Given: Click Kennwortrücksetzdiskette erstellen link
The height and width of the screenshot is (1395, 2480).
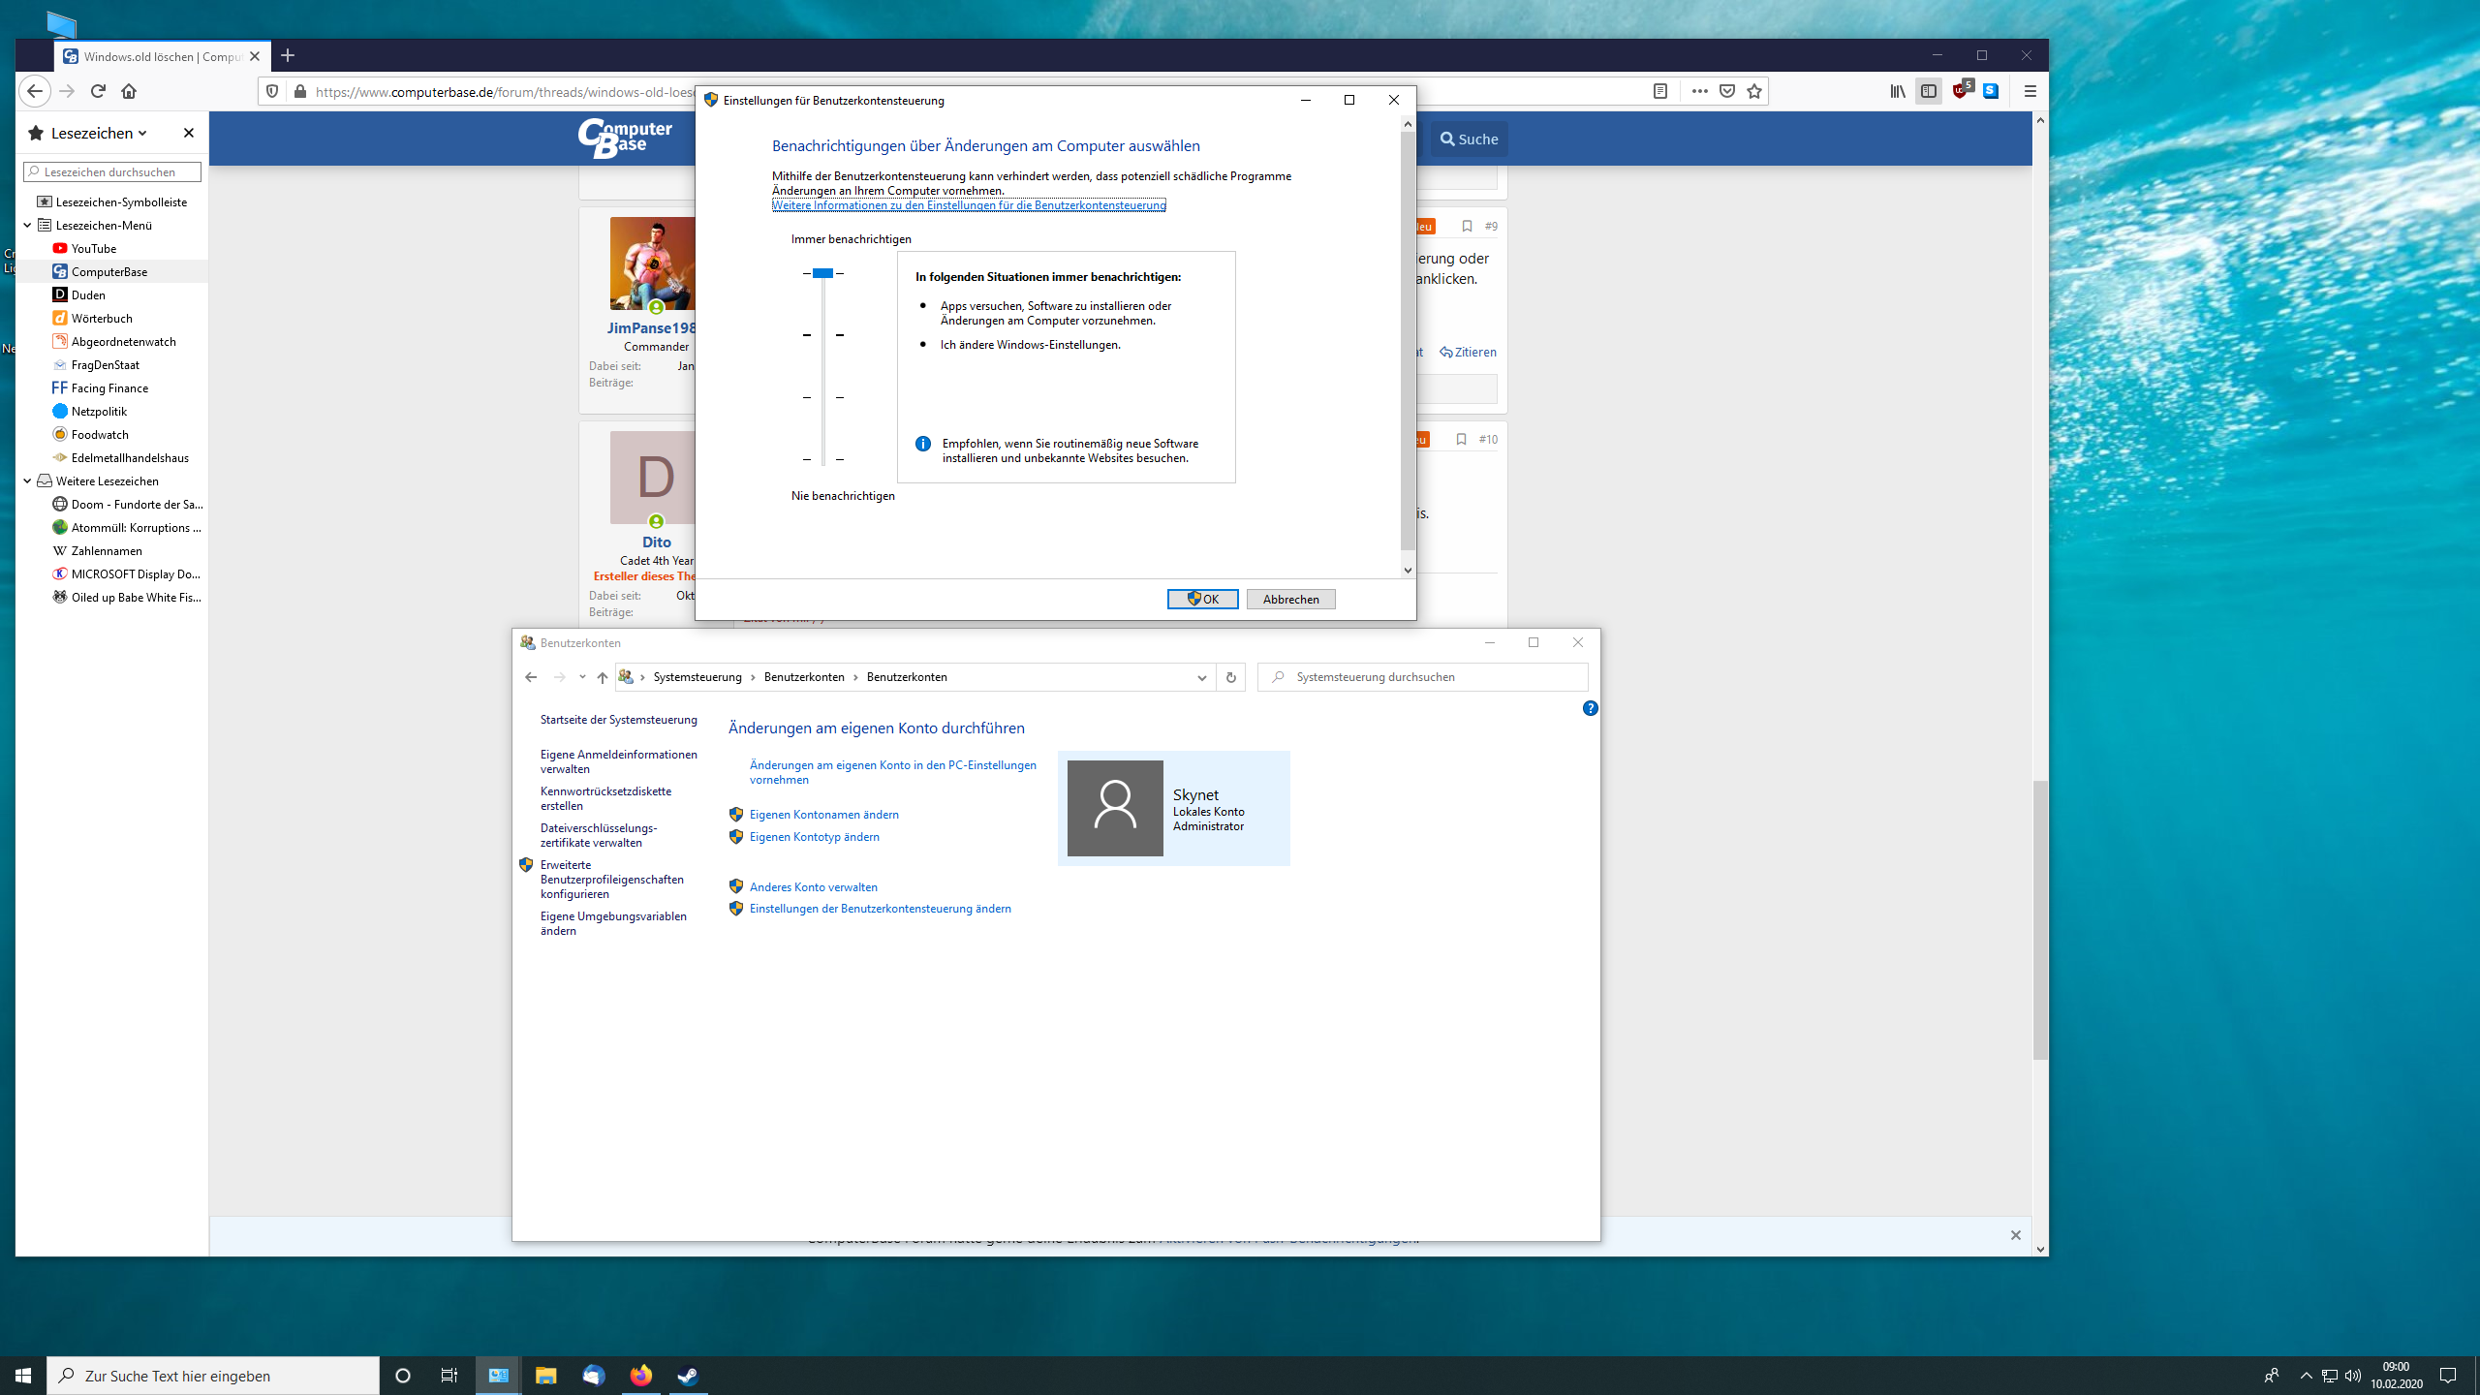Looking at the screenshot, I should point(605,798).
